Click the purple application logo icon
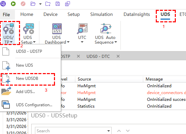 tap(3, 4)
